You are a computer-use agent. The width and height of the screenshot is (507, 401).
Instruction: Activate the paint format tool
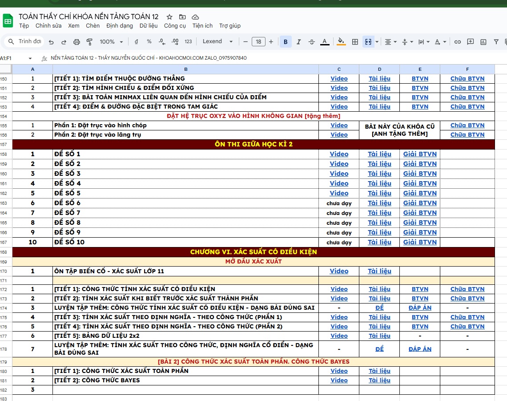point(89,42)
